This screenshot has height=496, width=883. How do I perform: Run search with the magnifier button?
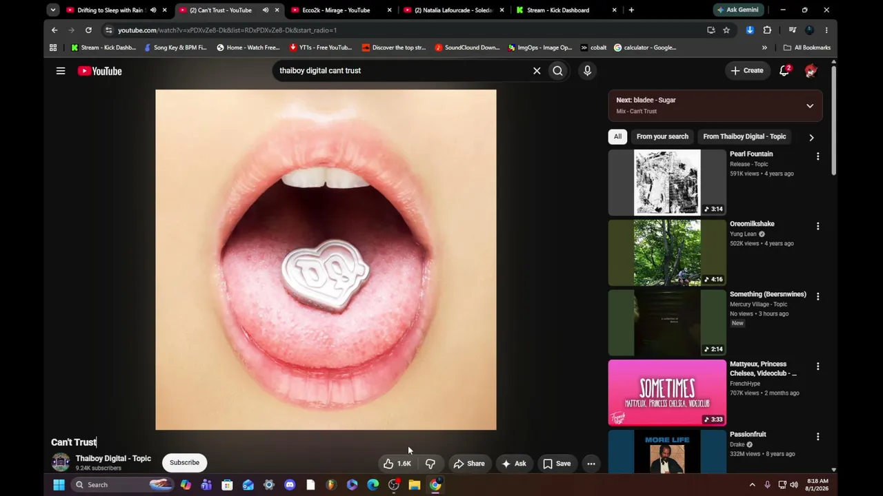click(557, 70)
